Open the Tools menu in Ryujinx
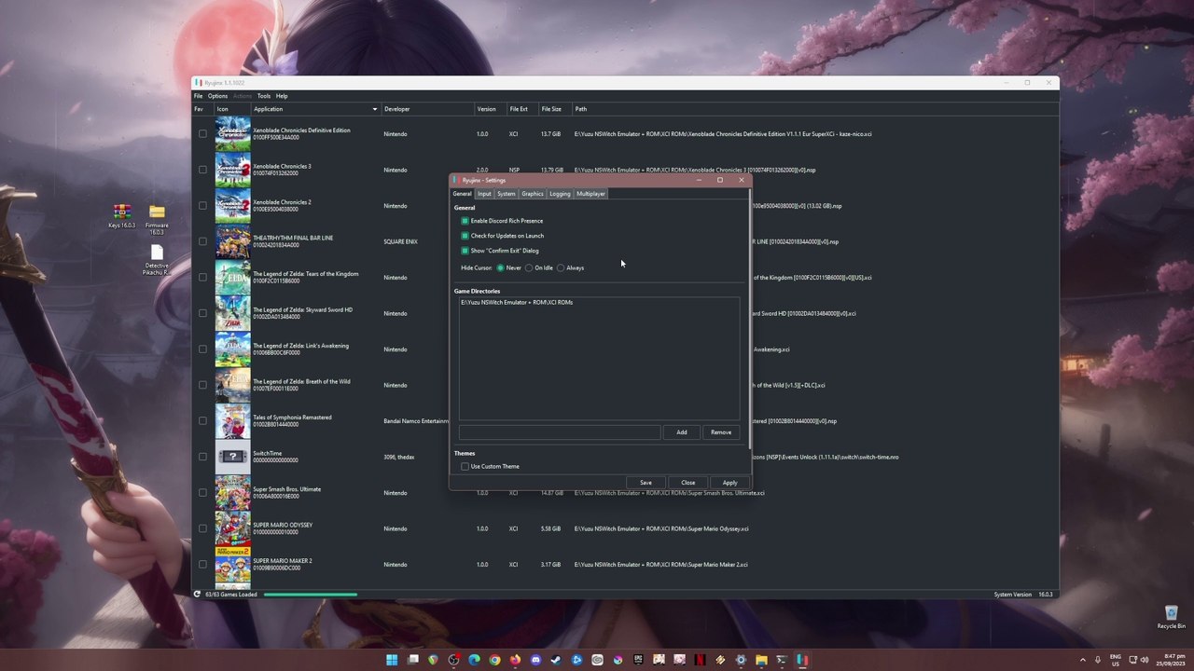This screenshot has height=671, width=1194. (x=264, y=96)
